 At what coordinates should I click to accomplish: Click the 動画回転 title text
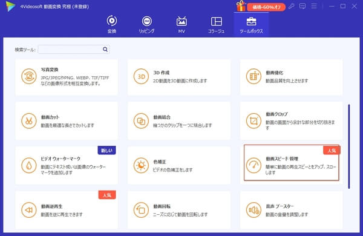[x=162, y=206]
